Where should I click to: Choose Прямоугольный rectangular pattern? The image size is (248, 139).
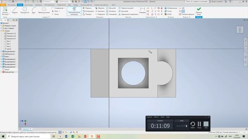tap(126, 8)
